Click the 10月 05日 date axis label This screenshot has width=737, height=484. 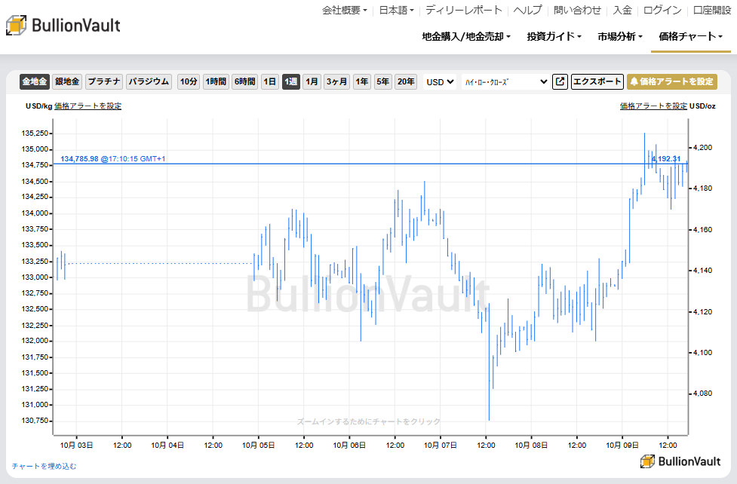[258, 445]
